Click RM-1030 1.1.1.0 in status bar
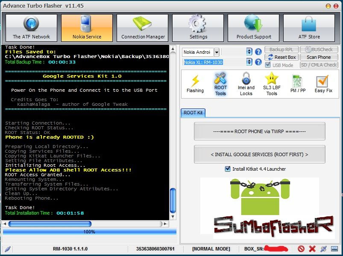The image size is (343, 256). click(x=70, y=249)
